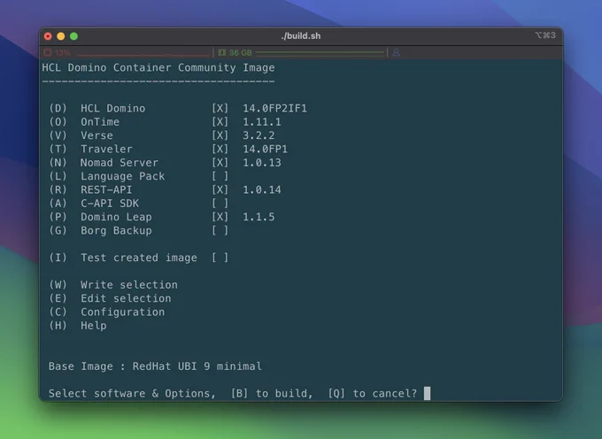602x439 pixels.
Task: Click the (W) shortcut key text
Action: pos(58,285)
